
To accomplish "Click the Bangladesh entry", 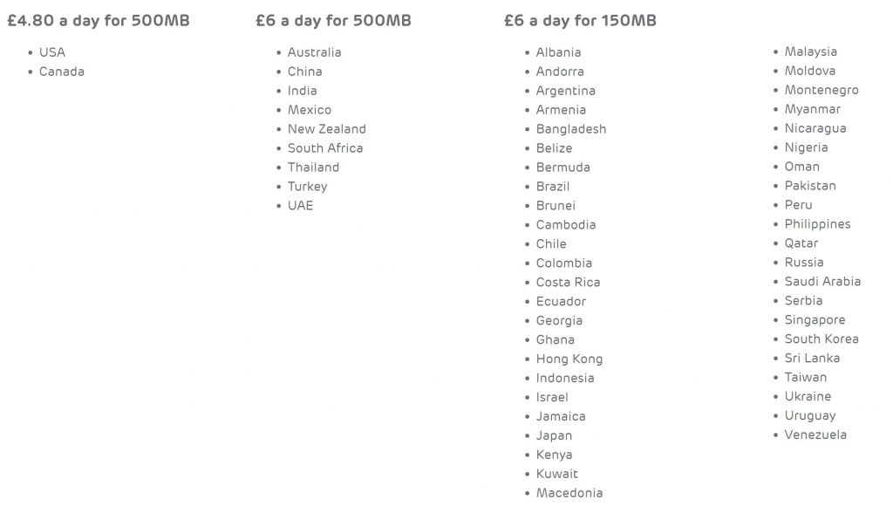I will click(571, 129).
